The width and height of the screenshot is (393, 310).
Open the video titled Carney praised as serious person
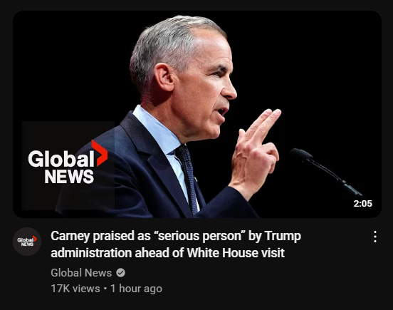coord(176,244)
